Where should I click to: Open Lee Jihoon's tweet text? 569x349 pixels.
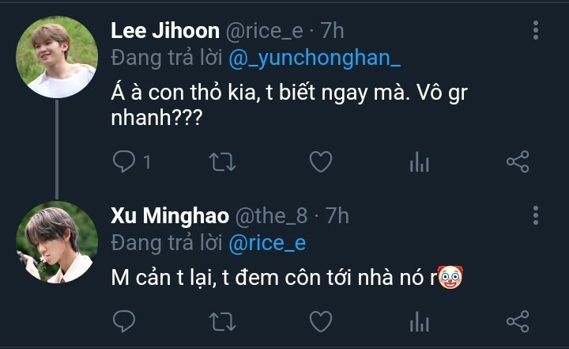click(x=269, y=103)
